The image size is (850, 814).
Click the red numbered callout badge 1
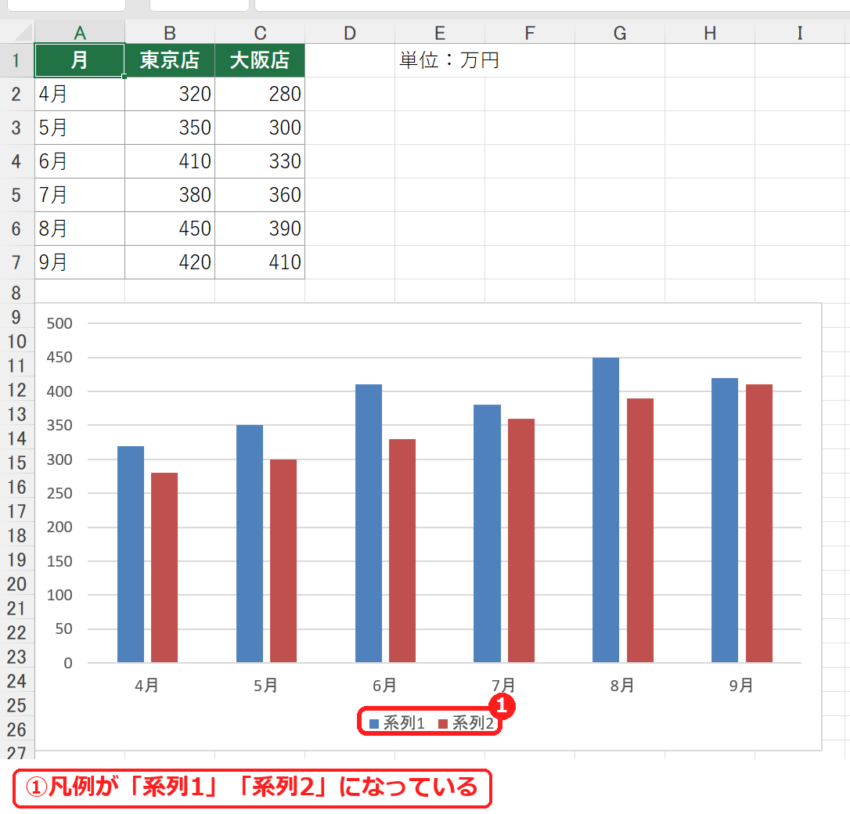(x=502, y=706)
